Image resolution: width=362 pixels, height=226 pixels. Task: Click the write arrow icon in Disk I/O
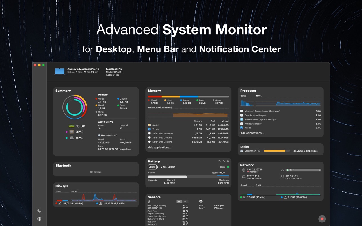(100, 203)
